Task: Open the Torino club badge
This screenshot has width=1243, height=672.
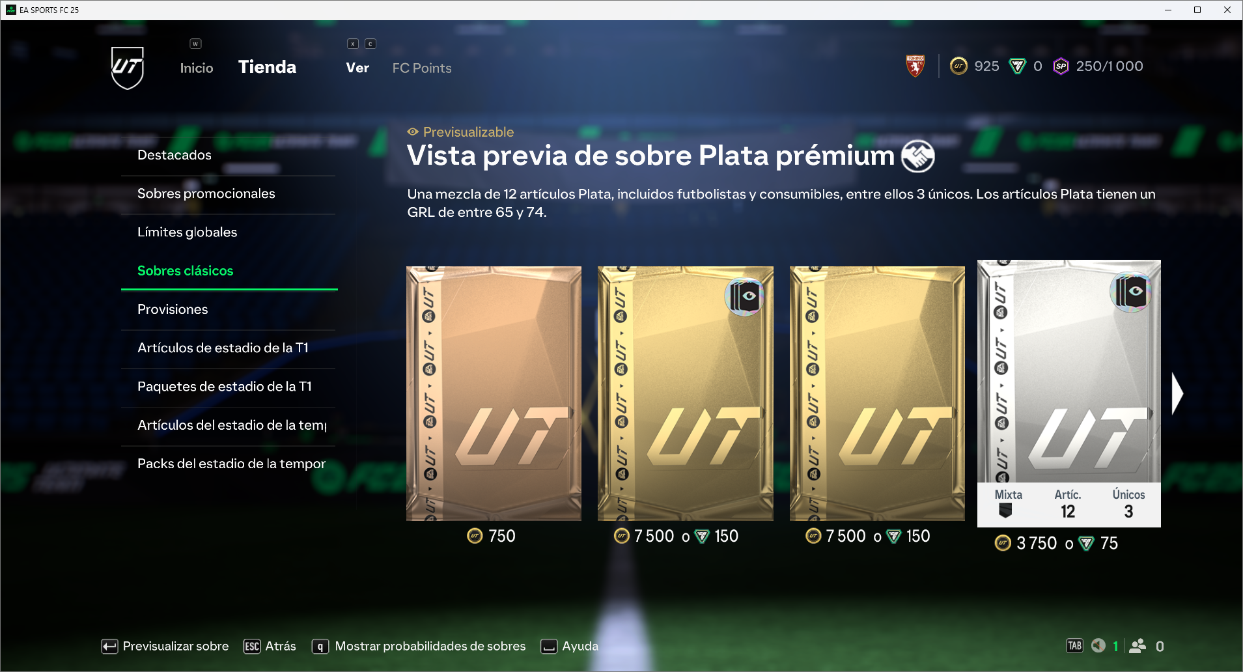Action: pos(915,66)
